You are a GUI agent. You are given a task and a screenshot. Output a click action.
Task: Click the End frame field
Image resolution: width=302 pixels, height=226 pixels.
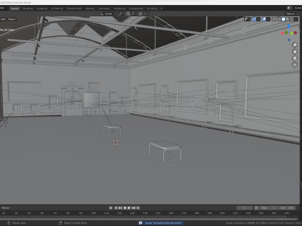[x=287, y=208]
